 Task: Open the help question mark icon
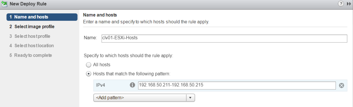click(x=341, y=4)
